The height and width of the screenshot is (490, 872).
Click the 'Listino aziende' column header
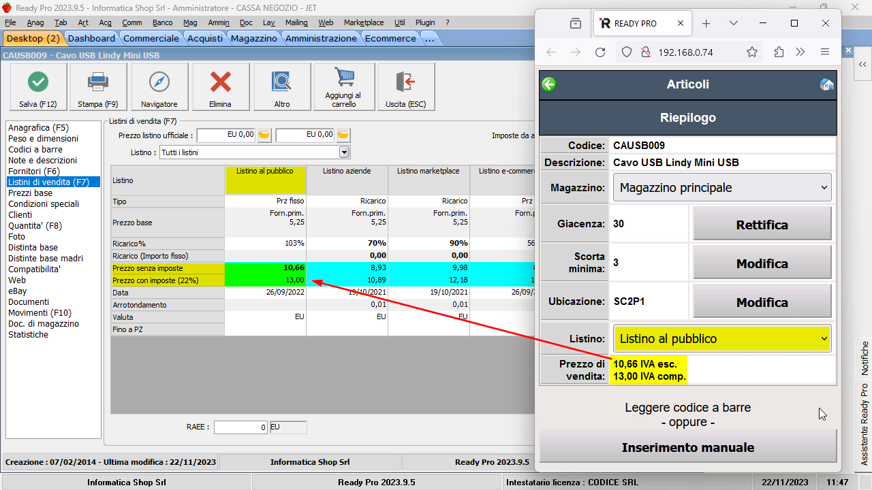pos(347,180)
